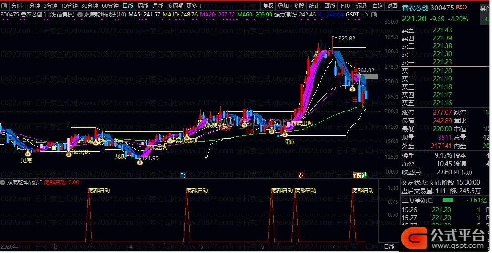Click the 主力净额 value -3.61亿
This screenshot has width=492, height=253.
477,200
